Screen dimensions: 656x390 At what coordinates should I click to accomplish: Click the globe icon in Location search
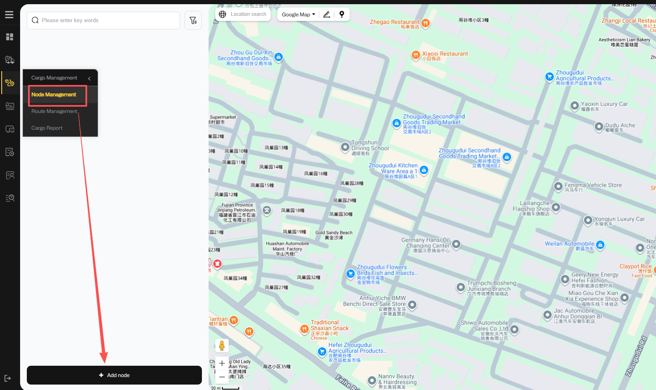222,14
